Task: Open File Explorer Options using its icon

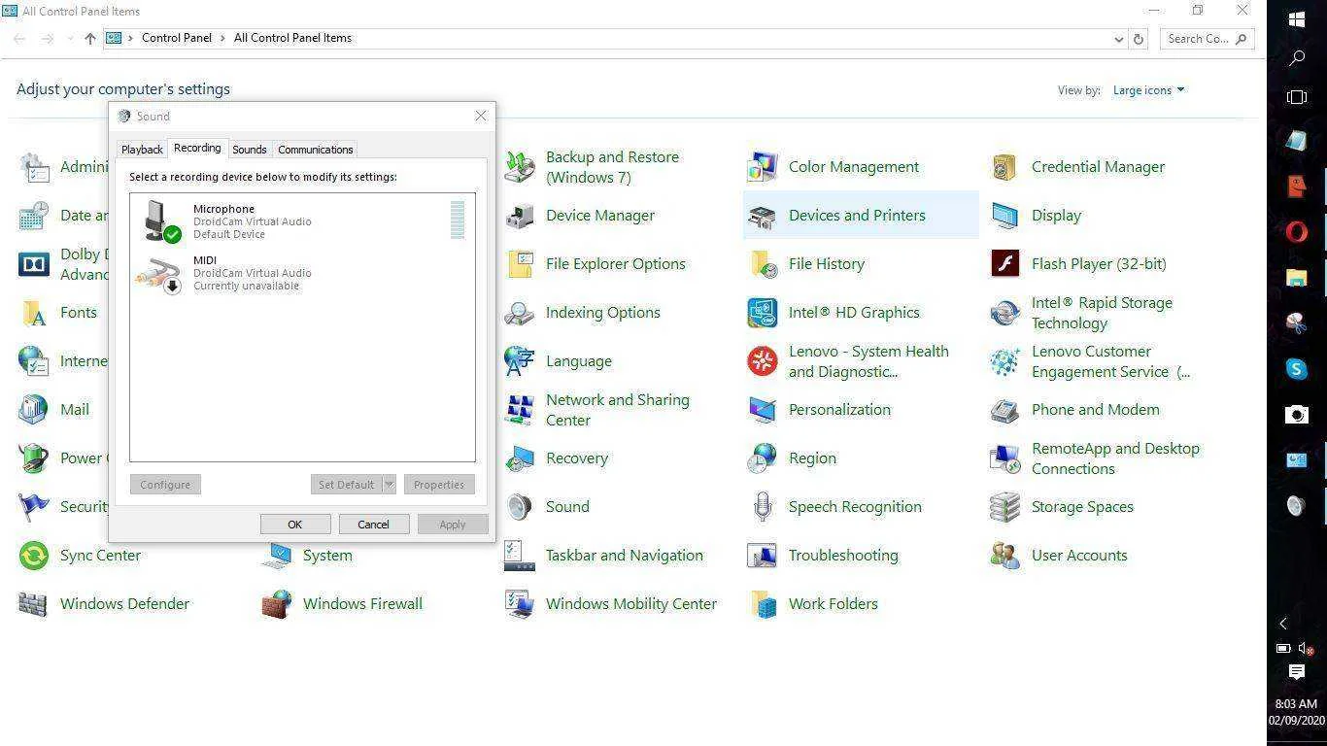Action: (x=520, y=264)
